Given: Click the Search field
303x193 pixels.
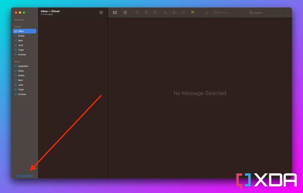Looking at the screenshot, I should [269, 12].
